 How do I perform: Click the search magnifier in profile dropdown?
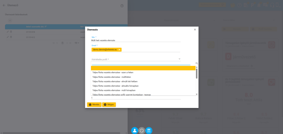pyautogui.click(x=197, y=64)
